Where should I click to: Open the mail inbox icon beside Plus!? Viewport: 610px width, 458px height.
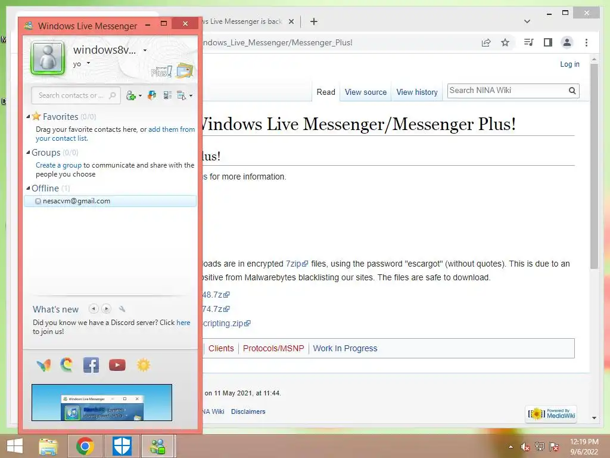(185, 70)
